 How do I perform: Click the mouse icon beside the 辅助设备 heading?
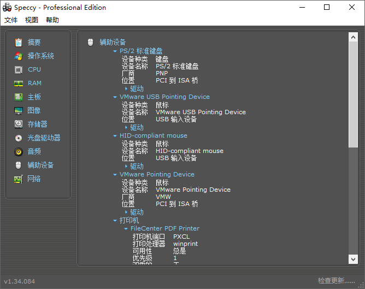pos(90,42)
